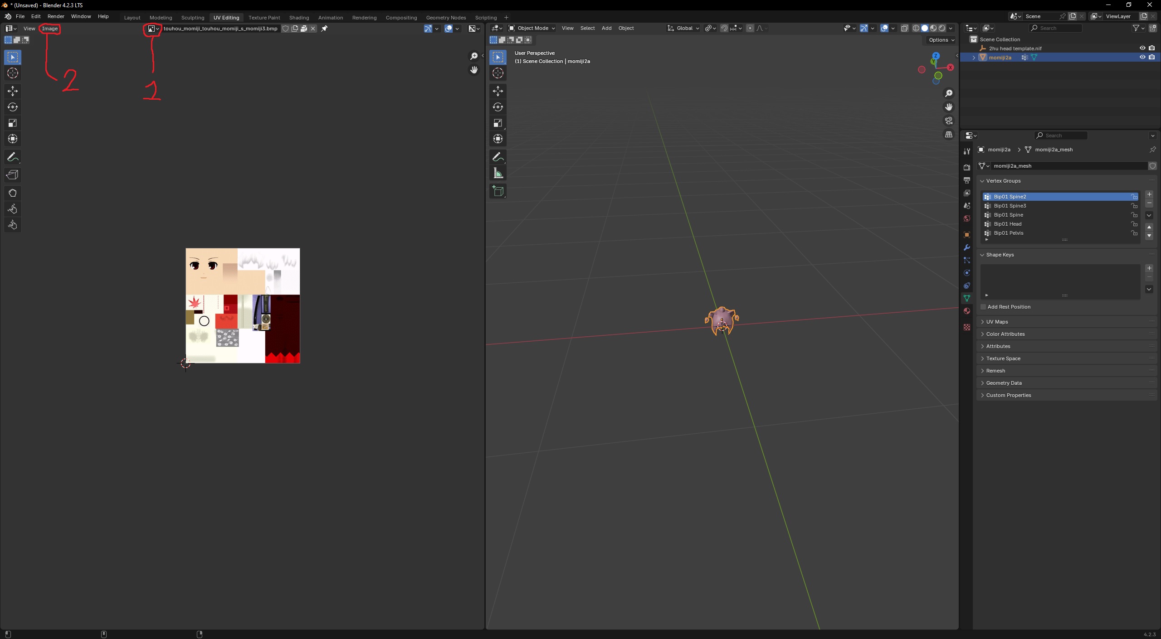The height and width of the screenshot is (639, 1161).
Task: Open the Object Mode dropdown
Action: pyautogui.click(x=532, y=28)
